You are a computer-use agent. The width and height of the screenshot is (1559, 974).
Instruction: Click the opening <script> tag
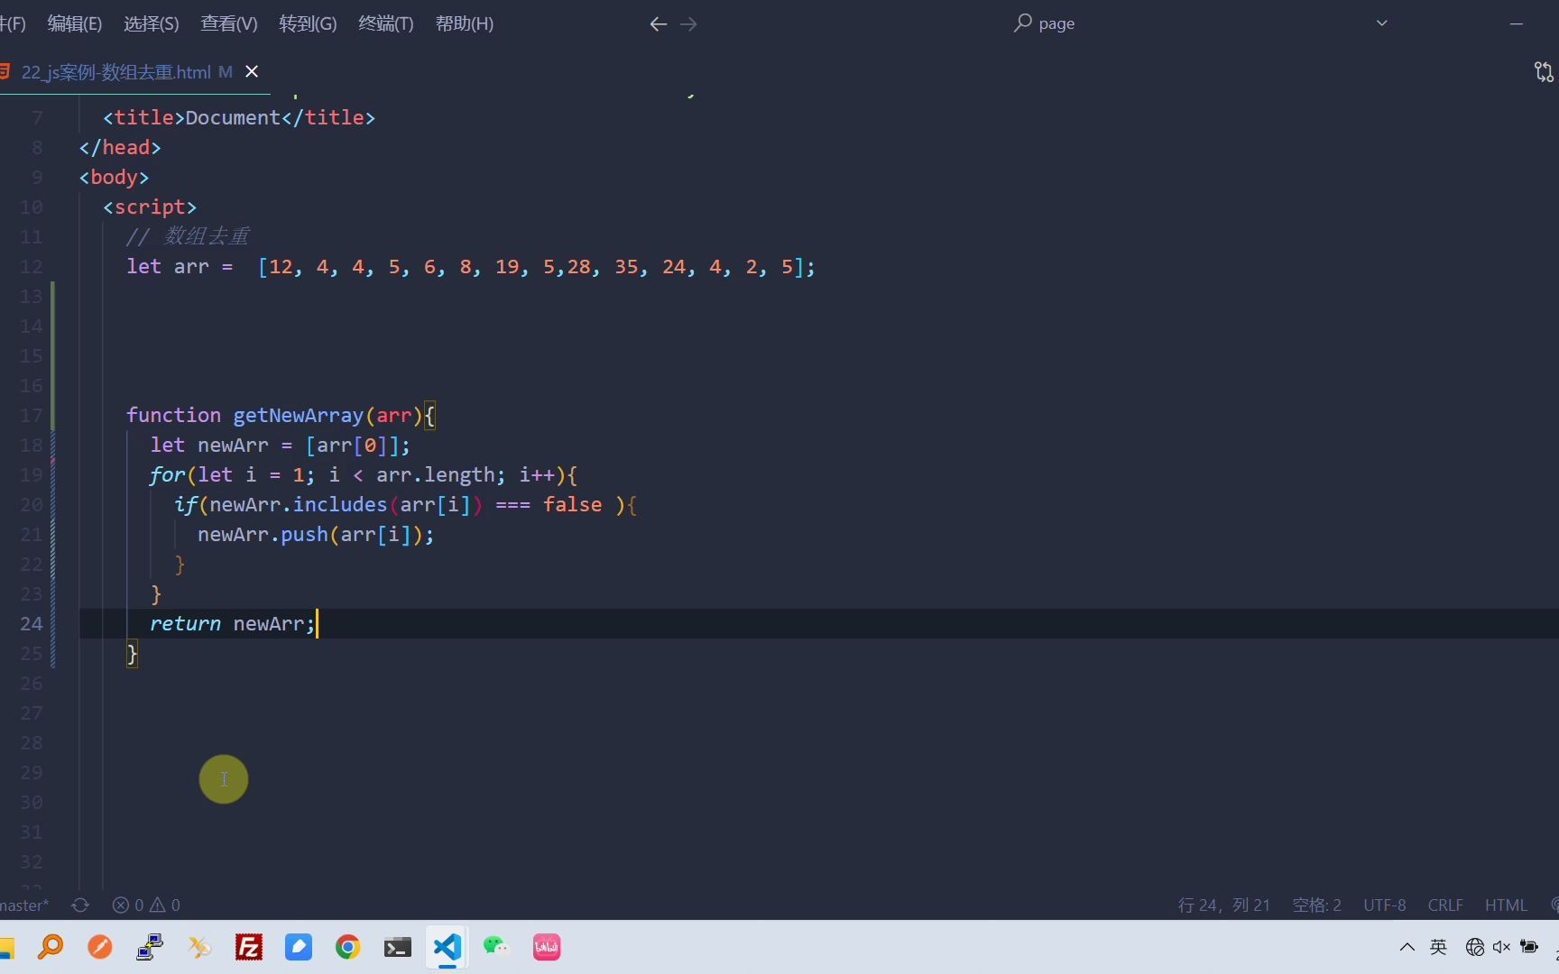150,207
